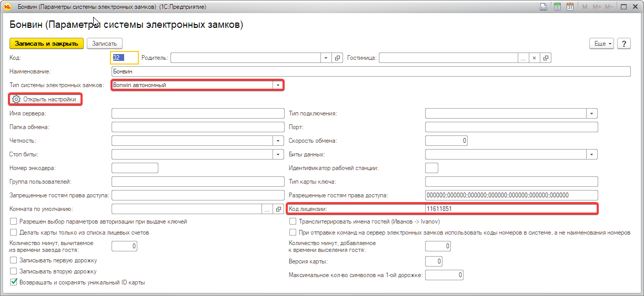Toggle Транслитерировать имена гостей checkbox
The width and height of the screenshot is (644, 296).
pos(293,221)
